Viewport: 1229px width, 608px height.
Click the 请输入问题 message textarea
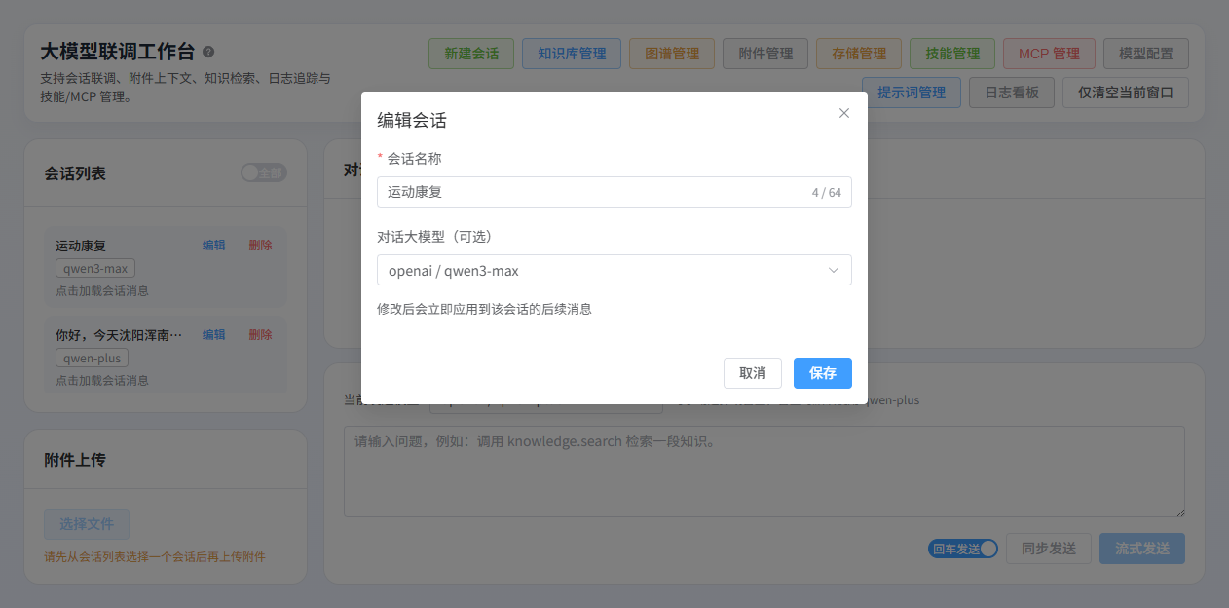pyautogui.click(x=764, y=472)
